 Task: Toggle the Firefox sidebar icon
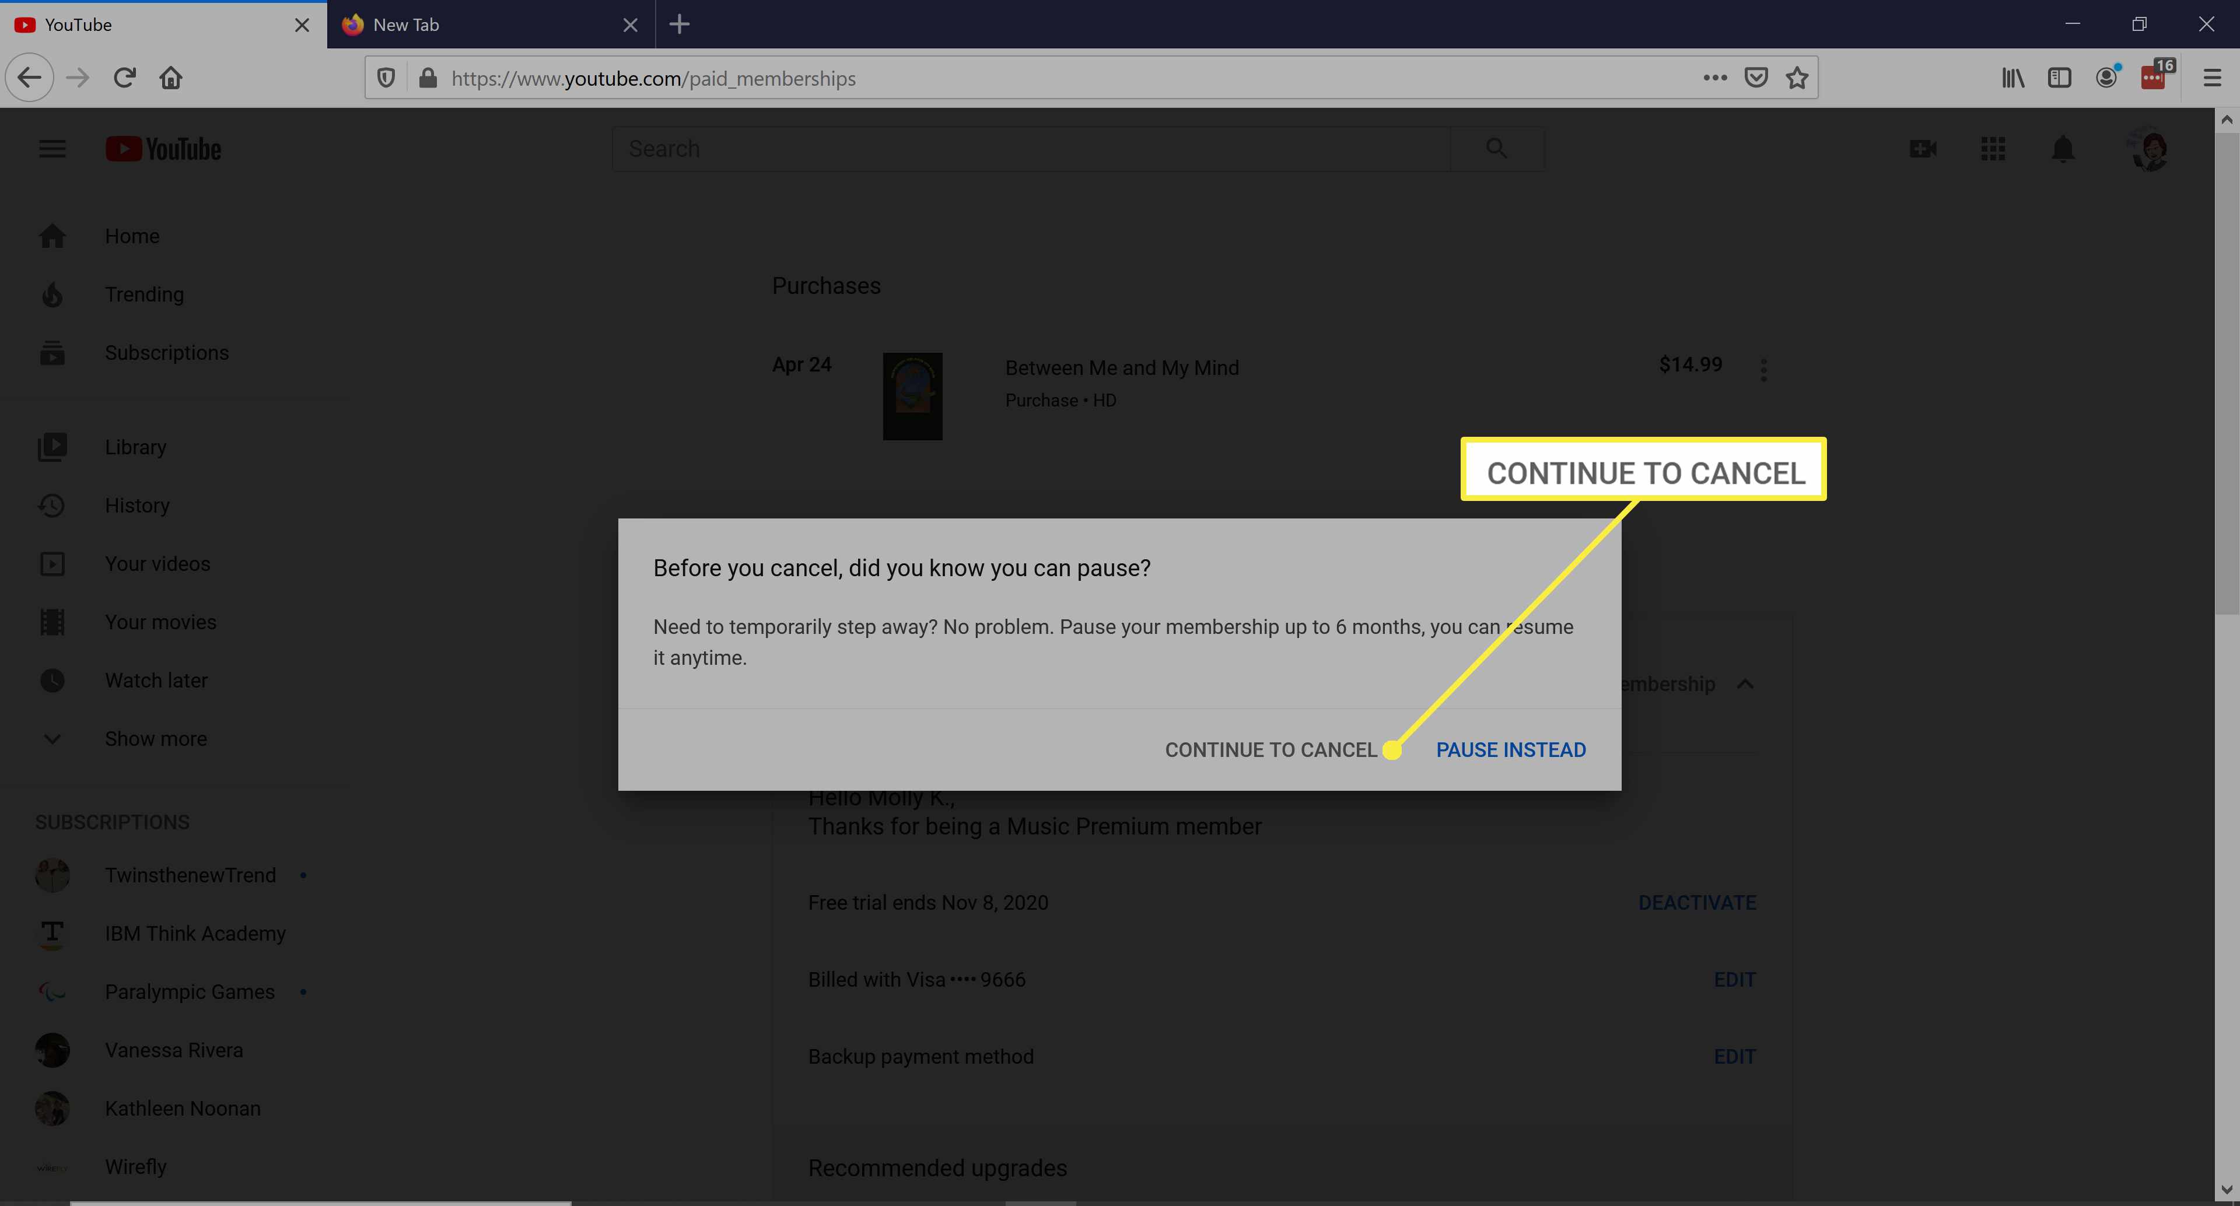[2059, 78]
